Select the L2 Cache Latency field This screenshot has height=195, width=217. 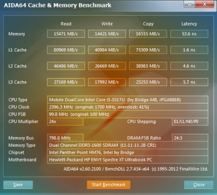[189, 66]
